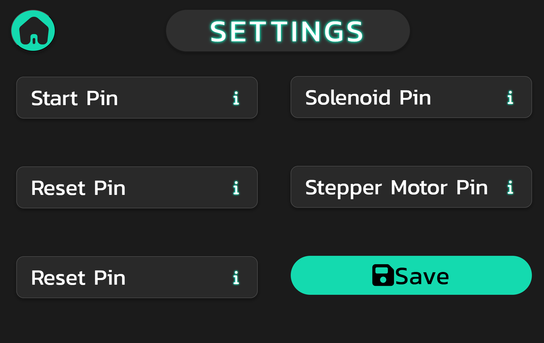Click the first 'Reset Pin' label text
Viewport: 544px width, 343px height.
click(78, 188)
